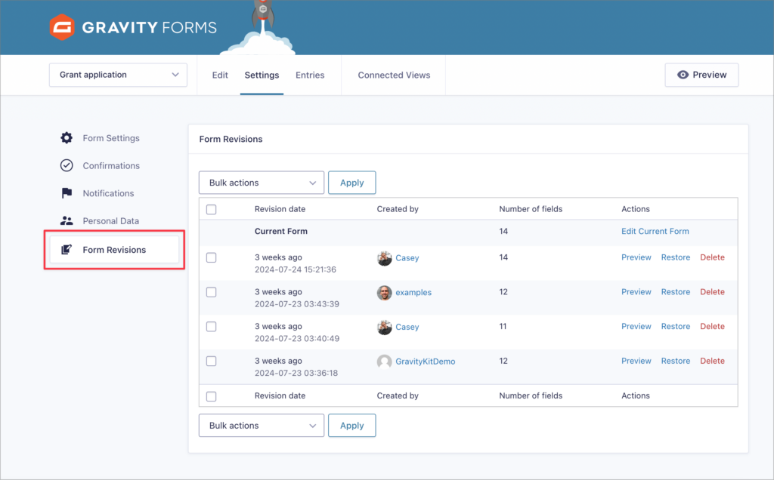Open Notifications in the sidebar
This screenshot has width=774, height=480.
(x=108, y=193)
